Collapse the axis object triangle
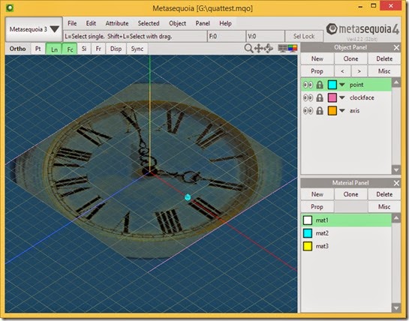Screen dimensions: 409x321 pyautogui.click(x=342, y=111)
